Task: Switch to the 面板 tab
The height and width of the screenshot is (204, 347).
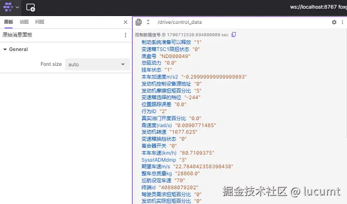Action: coord(9,22)
